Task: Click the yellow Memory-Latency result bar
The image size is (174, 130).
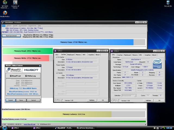Action: click(x=57, y=114)
